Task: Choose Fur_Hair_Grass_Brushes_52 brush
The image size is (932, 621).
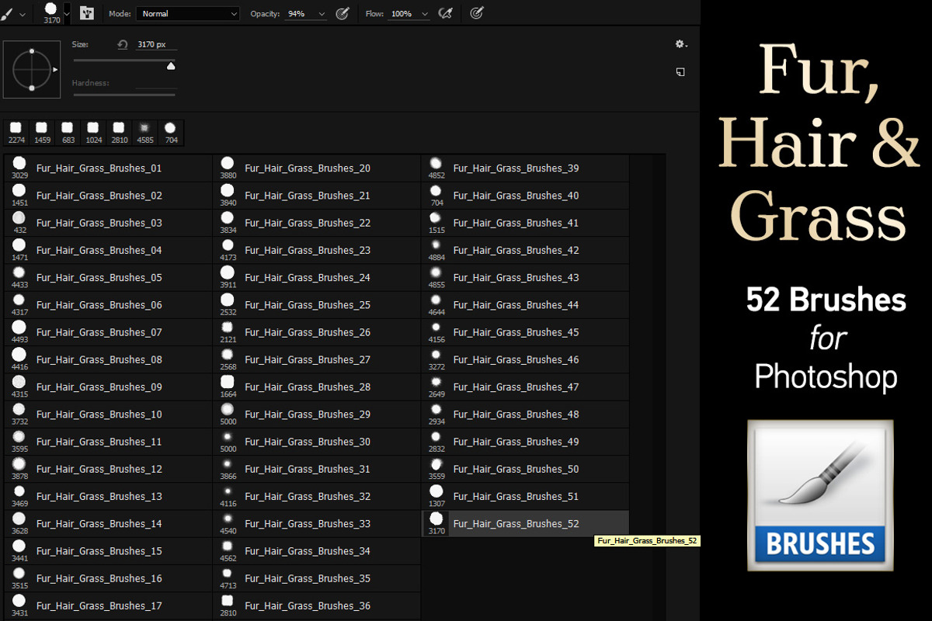Action: [525, 524]
